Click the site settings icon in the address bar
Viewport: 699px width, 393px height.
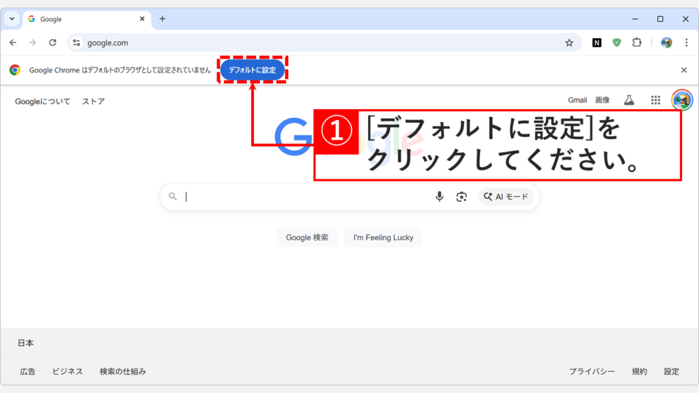coord(77,42)
